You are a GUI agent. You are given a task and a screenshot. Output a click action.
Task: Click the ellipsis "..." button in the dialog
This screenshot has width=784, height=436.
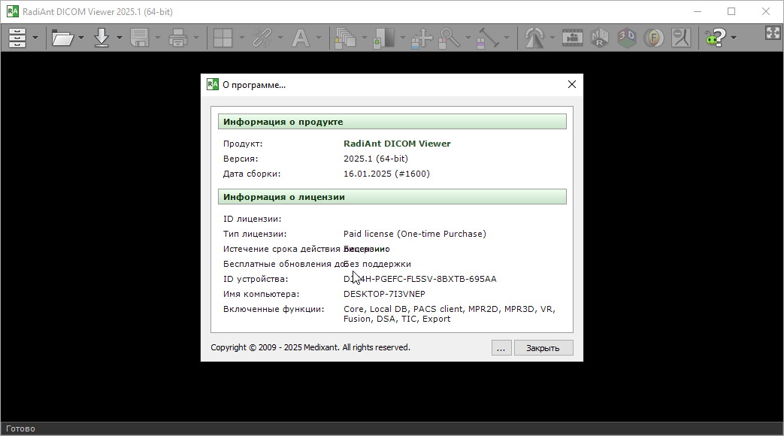[x=501, y=348]
